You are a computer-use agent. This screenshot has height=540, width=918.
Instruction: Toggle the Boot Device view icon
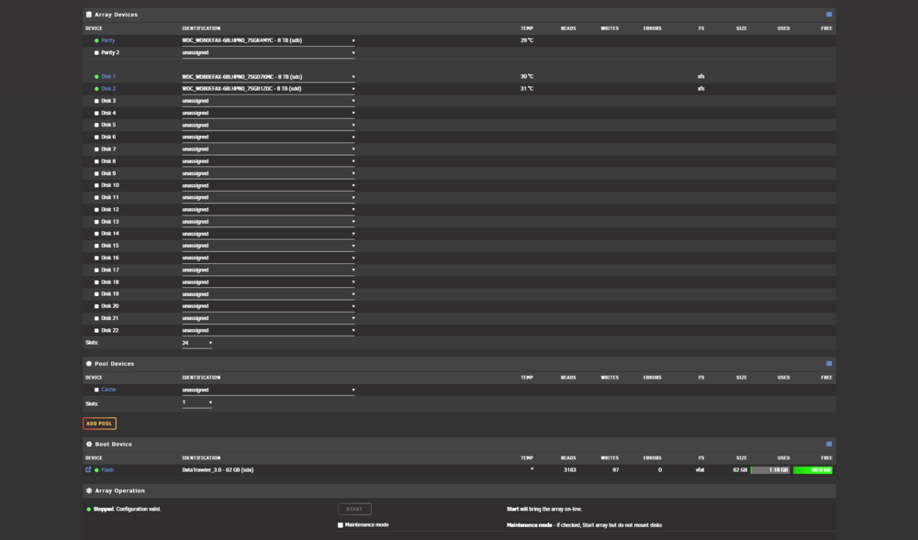coord(828,444)
